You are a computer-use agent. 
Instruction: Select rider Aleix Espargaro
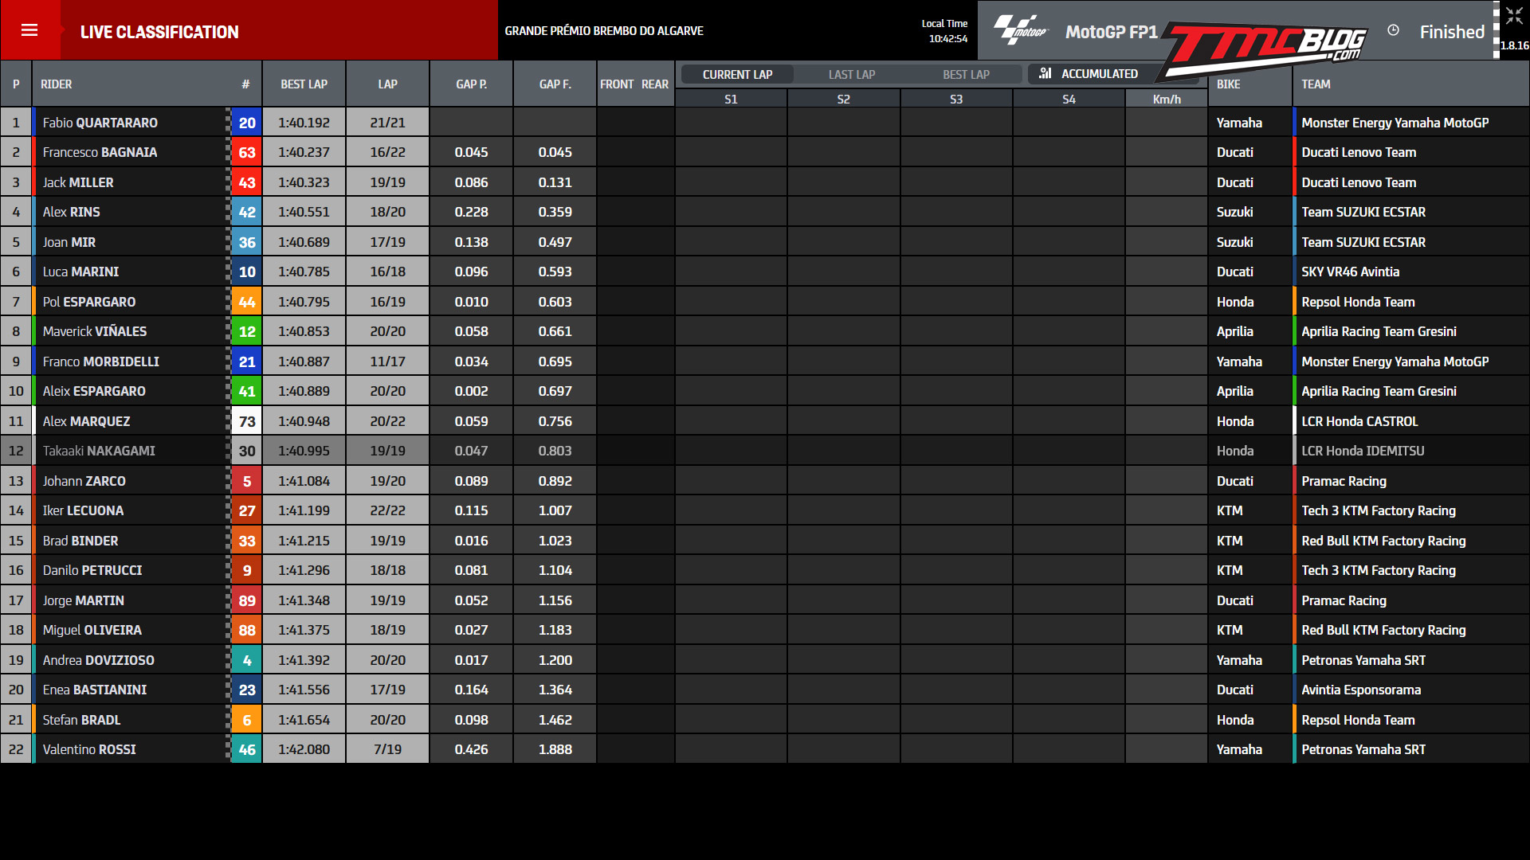coord(94,391)
